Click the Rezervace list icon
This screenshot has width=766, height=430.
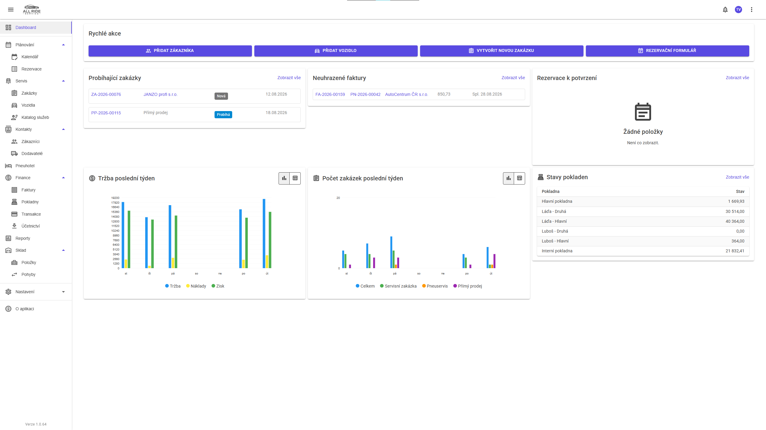coord(14,69)
